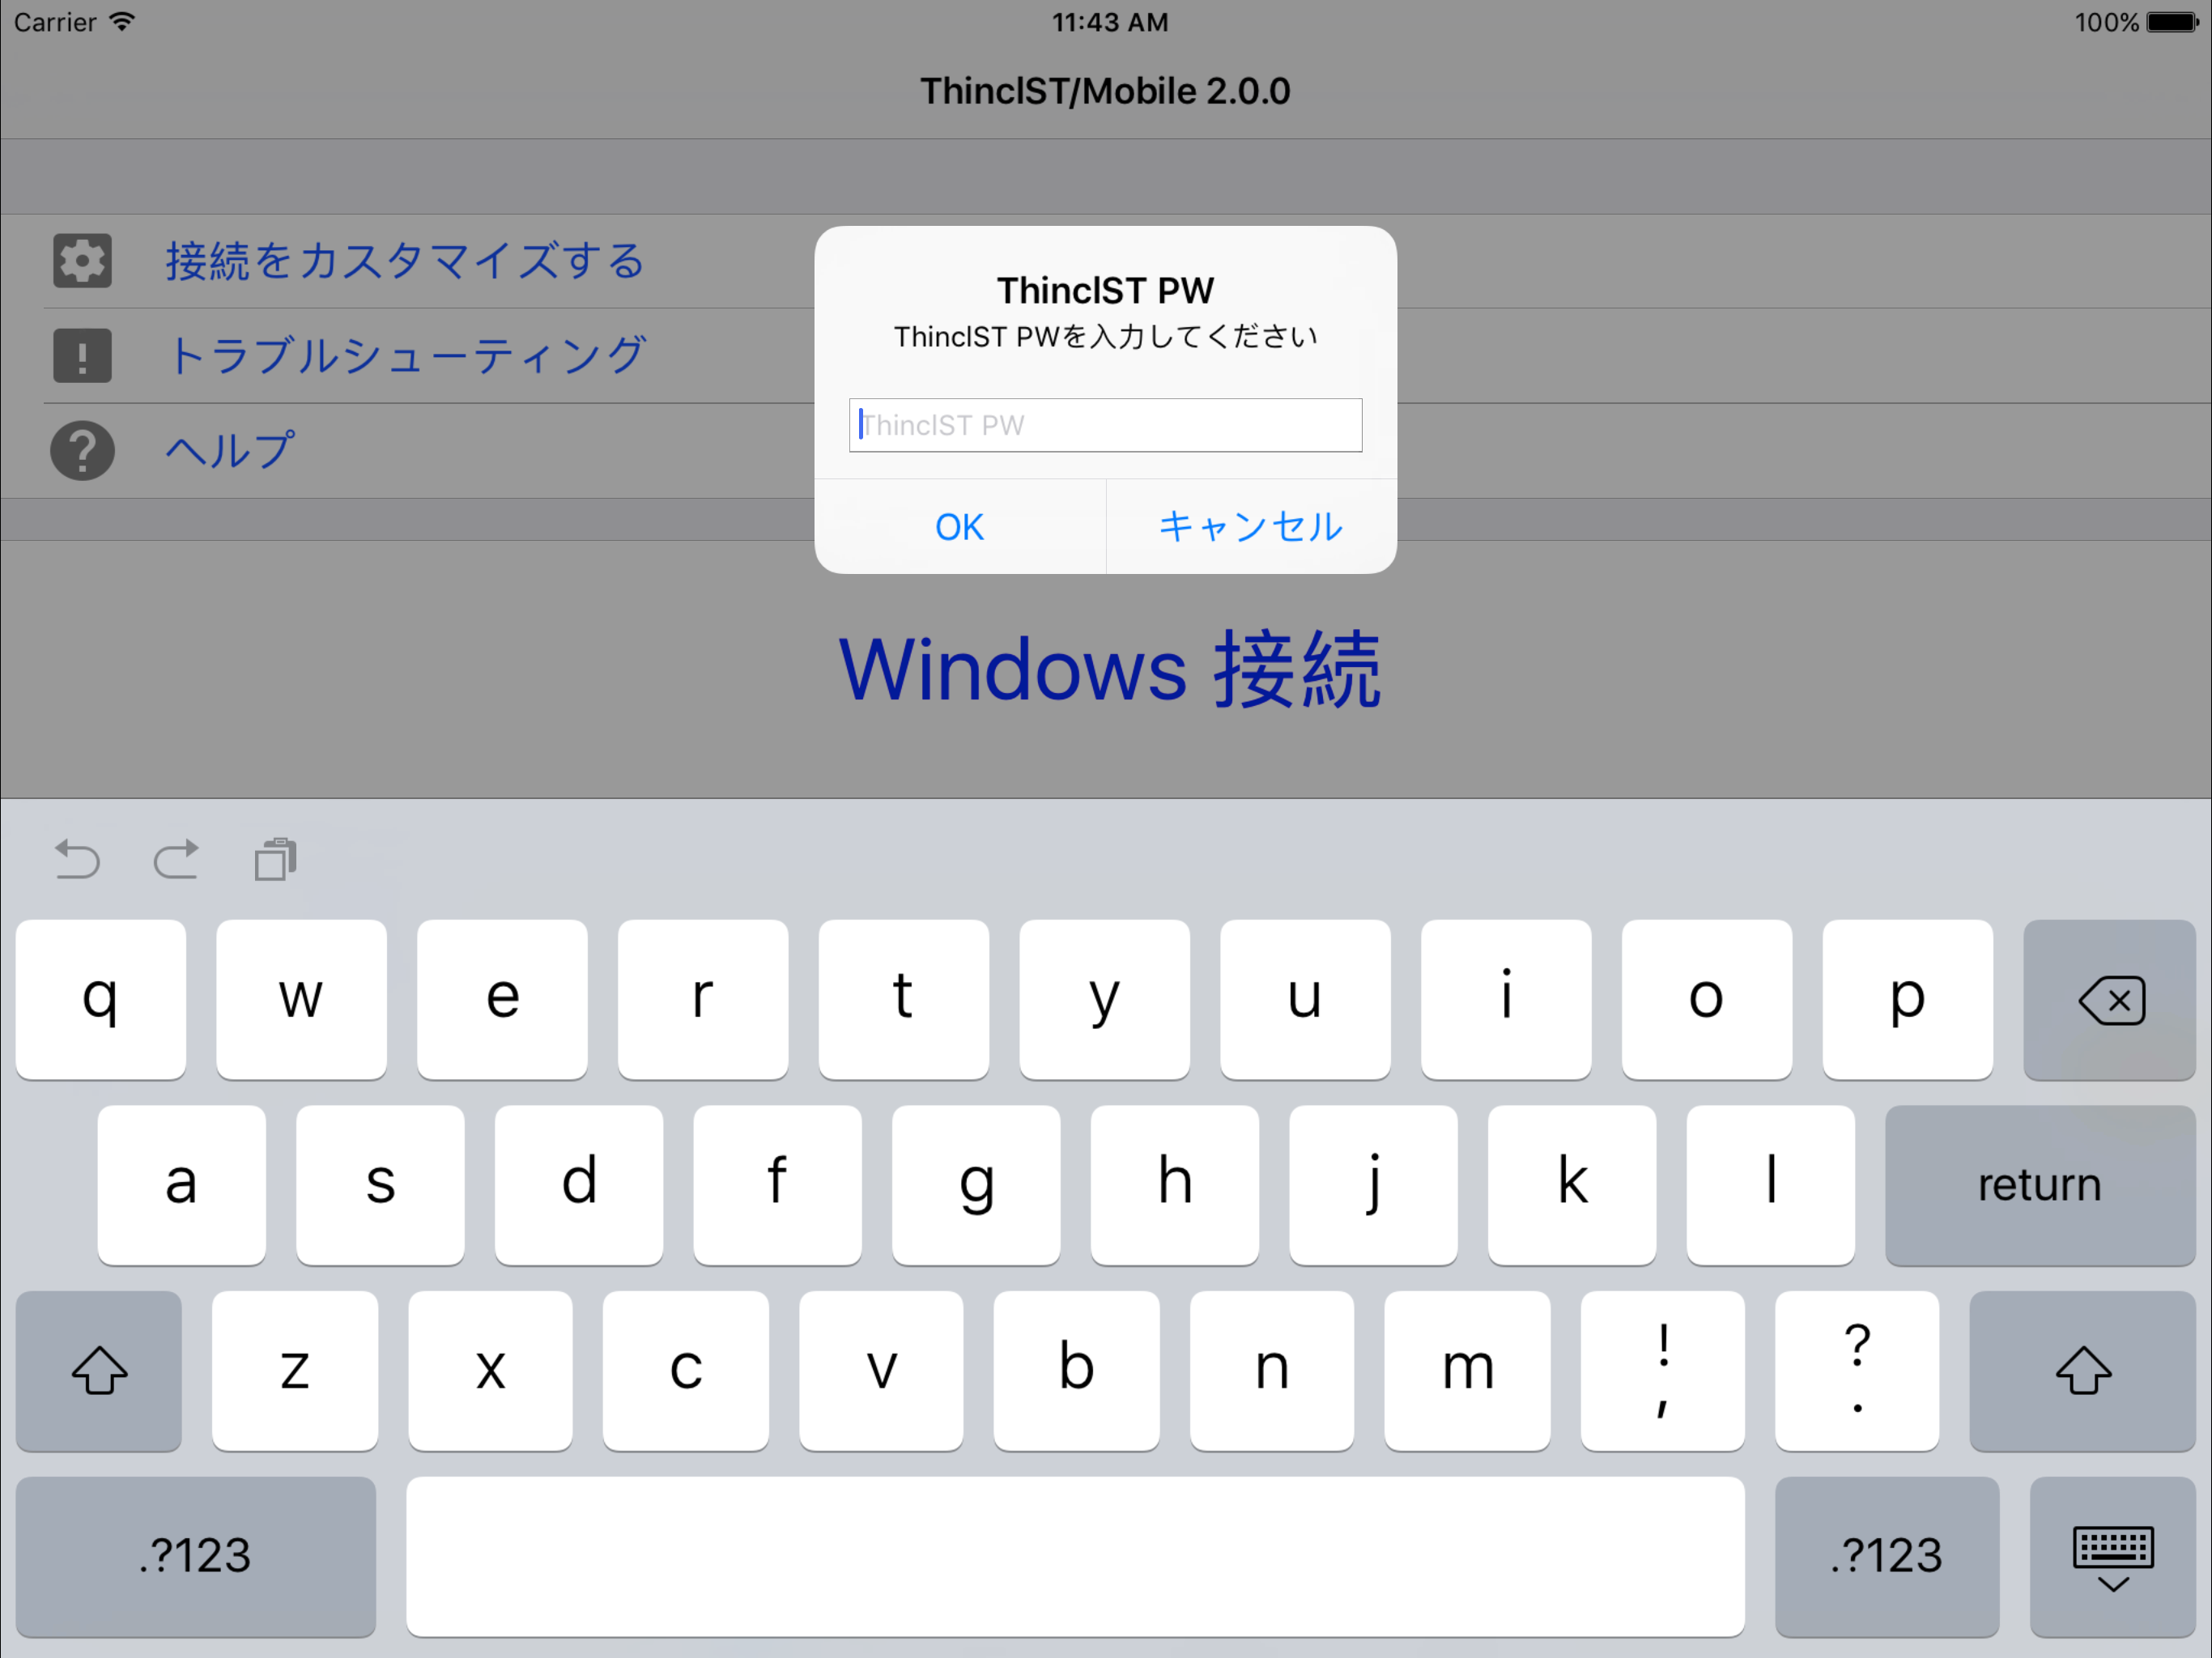The height and width of the screenshot is (1658, 2212).
Task: Tap the o key
Action: pyautogui.click(x=1707, y=999)
